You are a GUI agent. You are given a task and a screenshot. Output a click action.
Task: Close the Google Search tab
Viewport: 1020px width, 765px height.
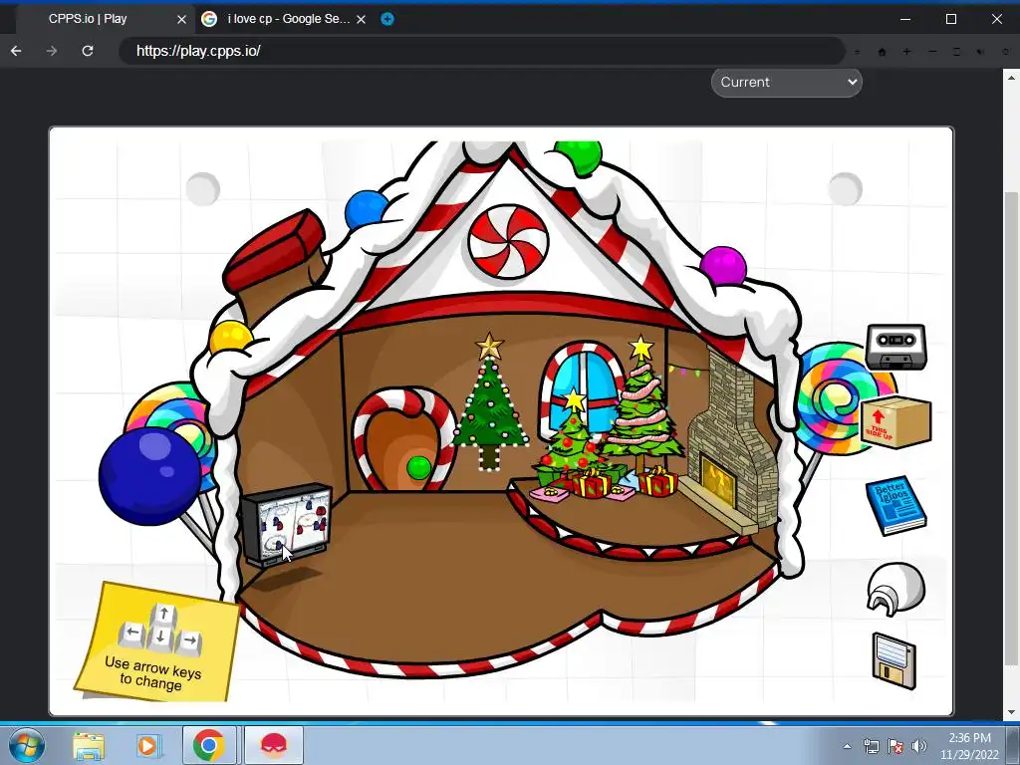pos(361,20)
